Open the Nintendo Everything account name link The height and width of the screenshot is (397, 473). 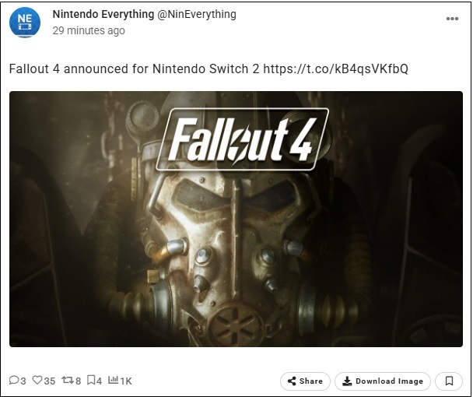click(x=101, y=14)
